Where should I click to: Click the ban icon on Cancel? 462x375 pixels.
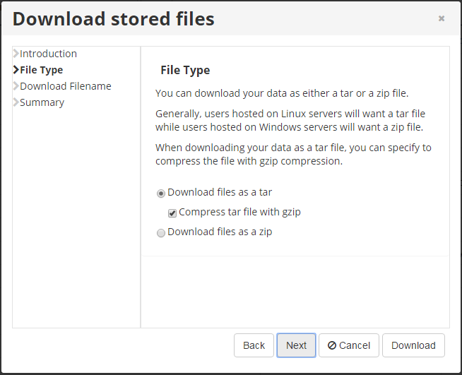pyautogui.click(x=331, y=345)
